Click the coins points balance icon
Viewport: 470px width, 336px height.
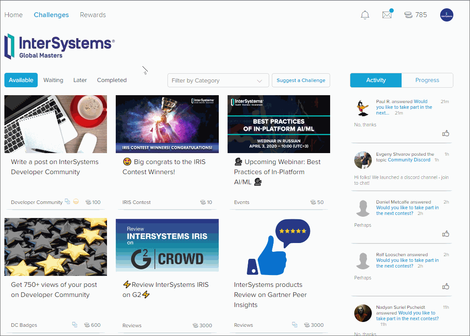point(409,15)
